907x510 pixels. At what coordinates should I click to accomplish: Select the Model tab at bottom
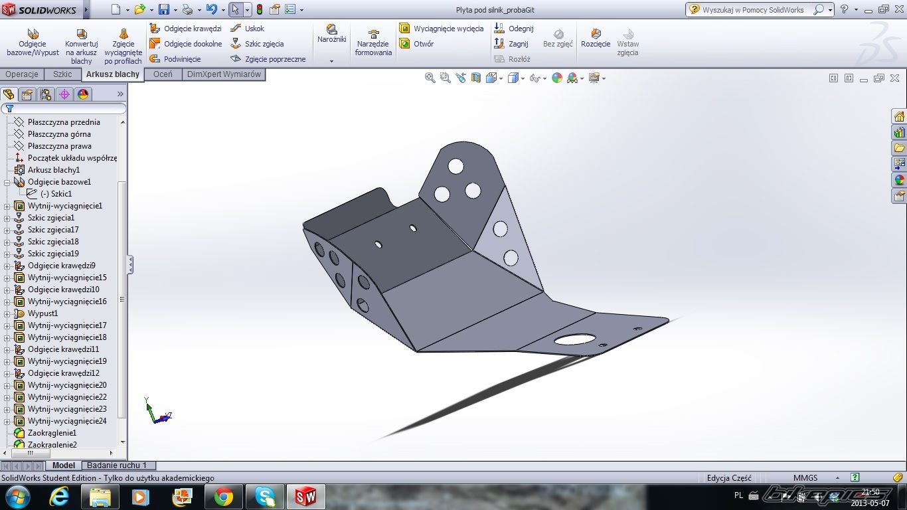pos(64,466)
